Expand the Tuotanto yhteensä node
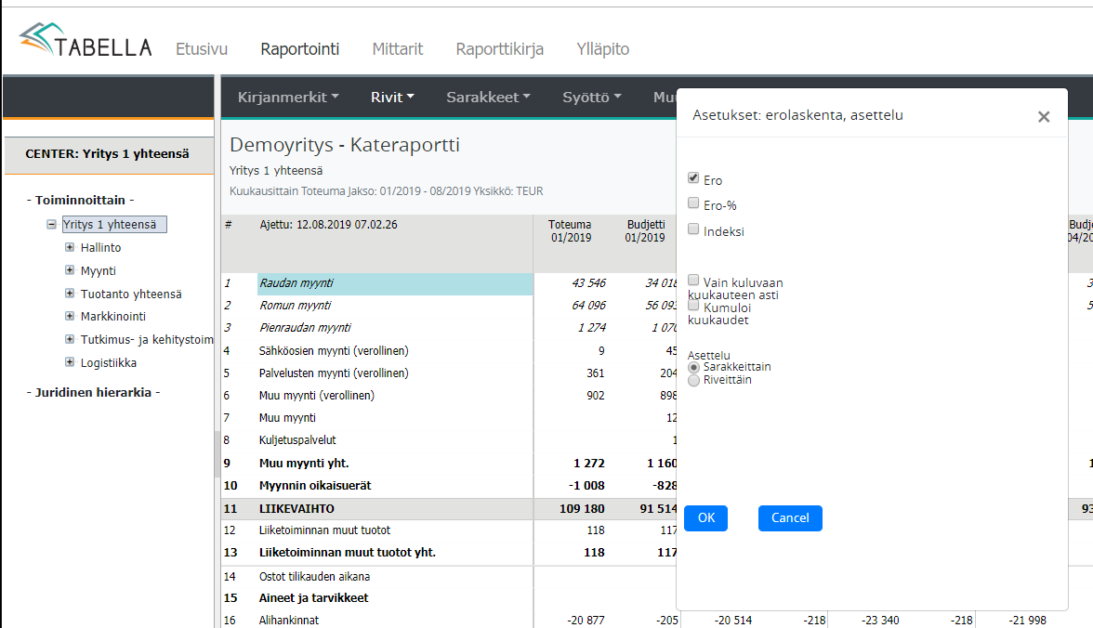 click(70, 294)
